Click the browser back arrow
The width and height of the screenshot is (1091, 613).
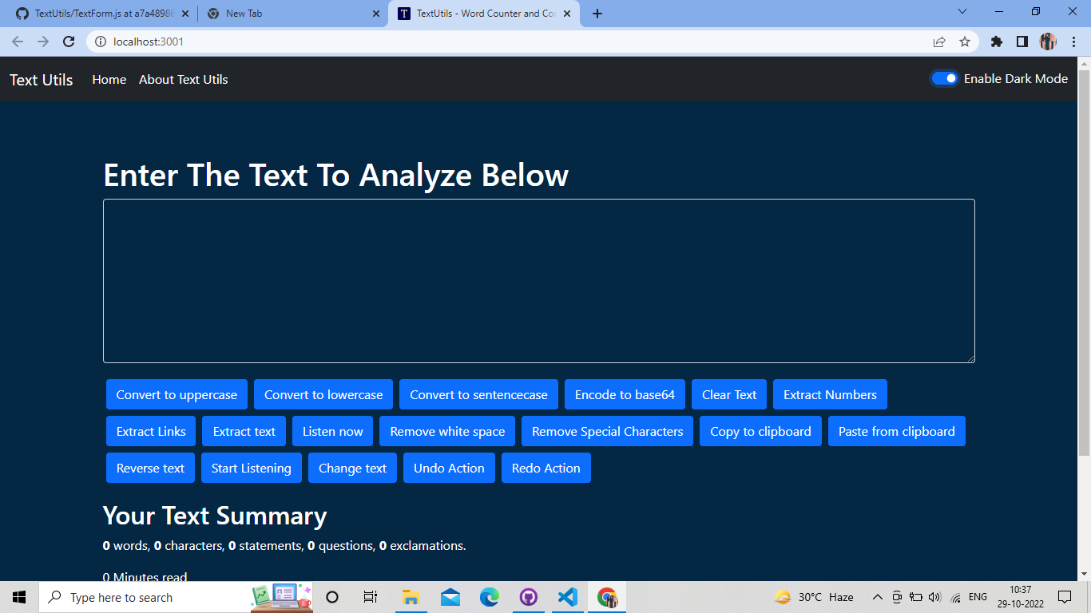(x=18, y=42)
